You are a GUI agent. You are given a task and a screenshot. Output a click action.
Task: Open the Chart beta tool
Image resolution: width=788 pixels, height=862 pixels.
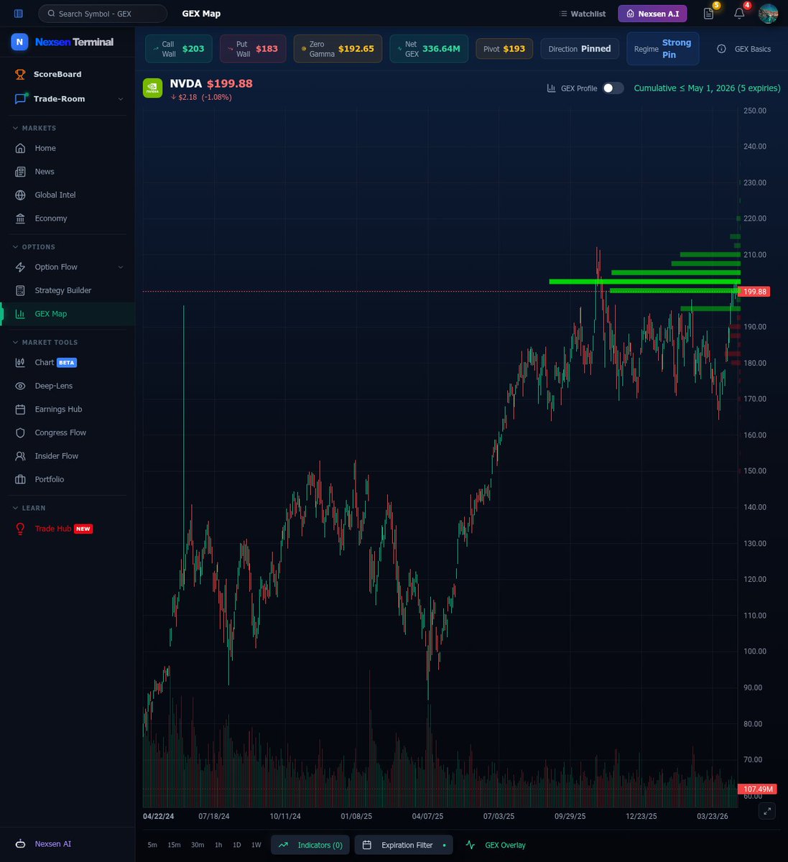(x=55, y=363)
